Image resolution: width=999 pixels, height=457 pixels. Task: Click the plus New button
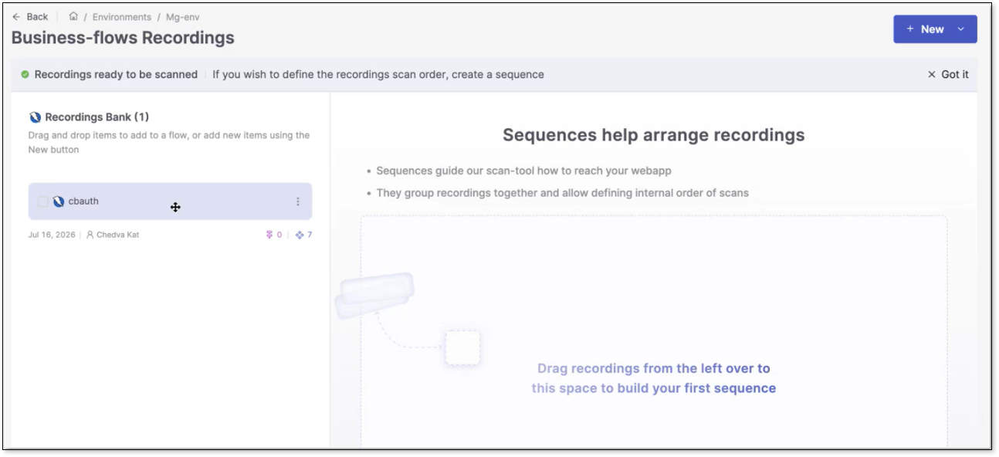coord(925,29)
